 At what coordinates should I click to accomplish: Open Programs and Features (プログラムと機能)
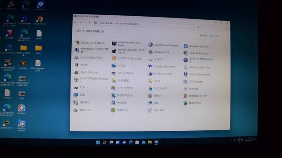(193, 82)
